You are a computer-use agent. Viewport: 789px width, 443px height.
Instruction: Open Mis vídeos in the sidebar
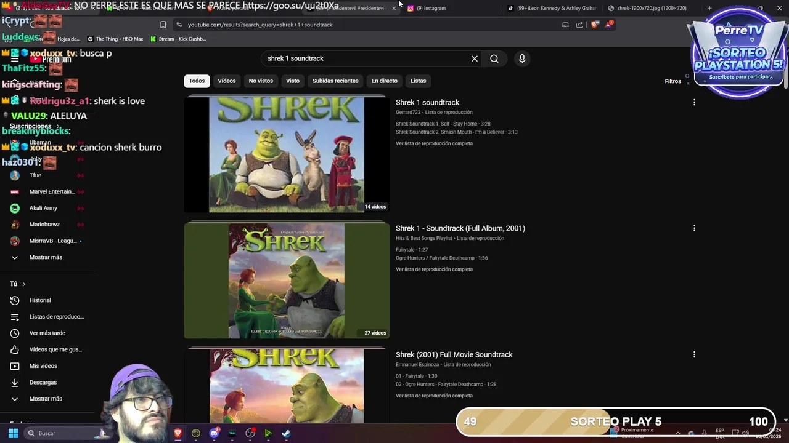click(47, 366)
